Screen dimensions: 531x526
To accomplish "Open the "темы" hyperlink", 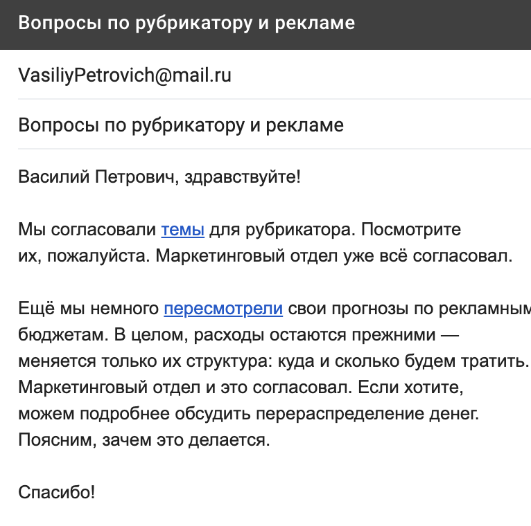I will [x=182, y=230].
